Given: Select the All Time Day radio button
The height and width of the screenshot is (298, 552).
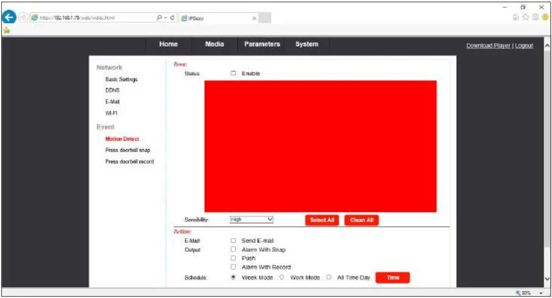Looking at the screenshot, I should (329, 277).
